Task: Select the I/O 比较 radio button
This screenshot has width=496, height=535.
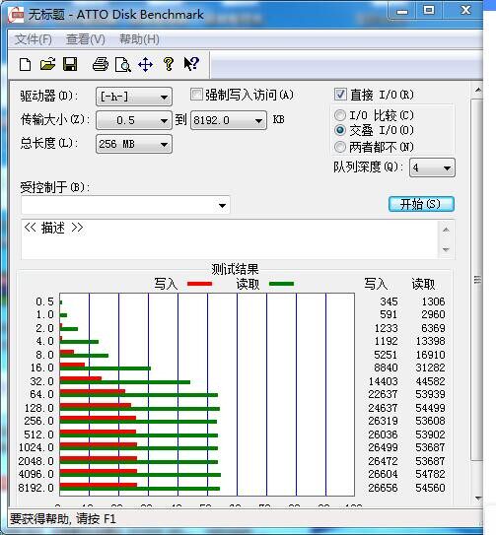Action: click(340, 115)
